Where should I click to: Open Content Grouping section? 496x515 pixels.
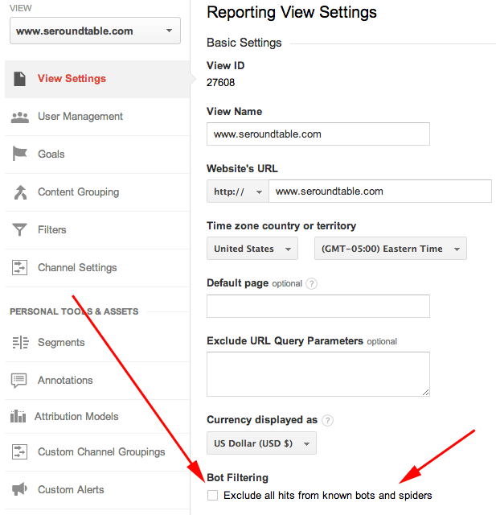(97, 192)
